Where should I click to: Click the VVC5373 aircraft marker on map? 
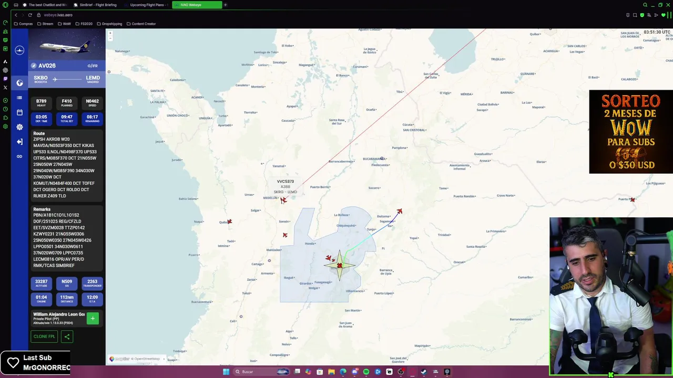(283, 200)
